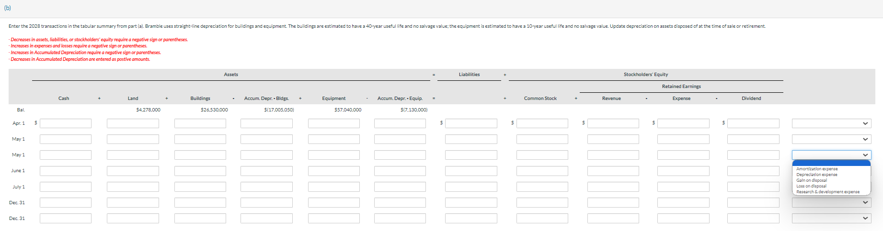
Task: Open the last Dec. 31 row account dropdown
Action: [x=831, y=219]
